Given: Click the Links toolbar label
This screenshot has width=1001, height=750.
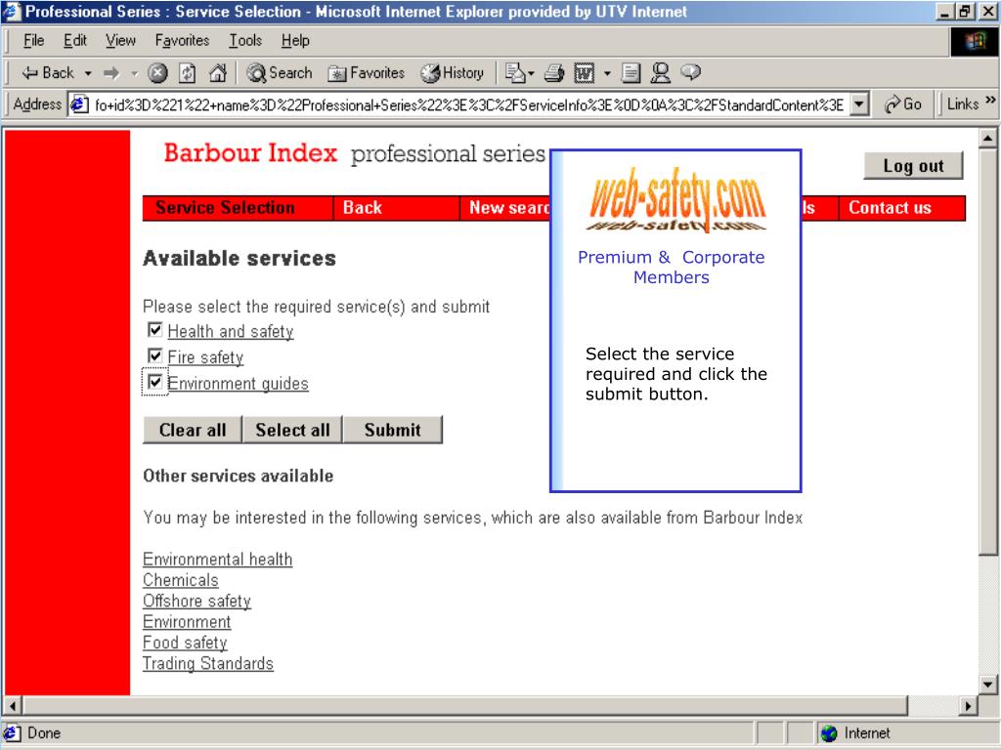Looking at the screenshot, I should (963, 104).
